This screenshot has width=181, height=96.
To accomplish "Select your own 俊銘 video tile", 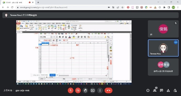I will (x=163, y=29).
